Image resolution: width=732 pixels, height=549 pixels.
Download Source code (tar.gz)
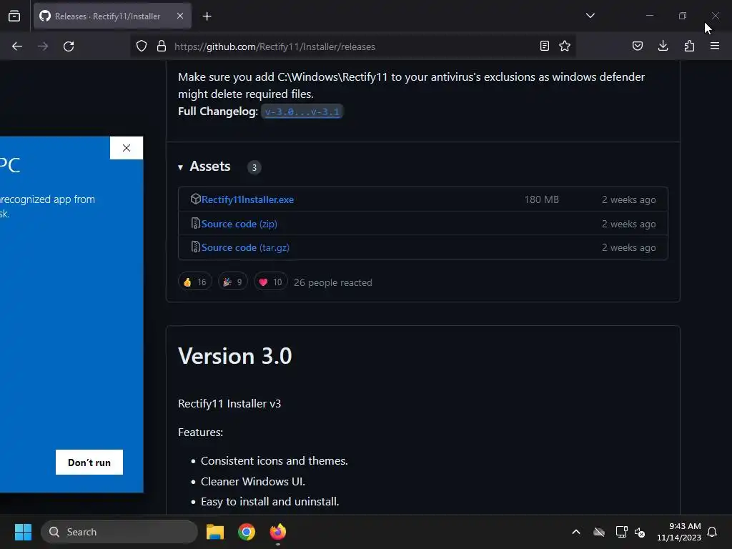[245, 248]
